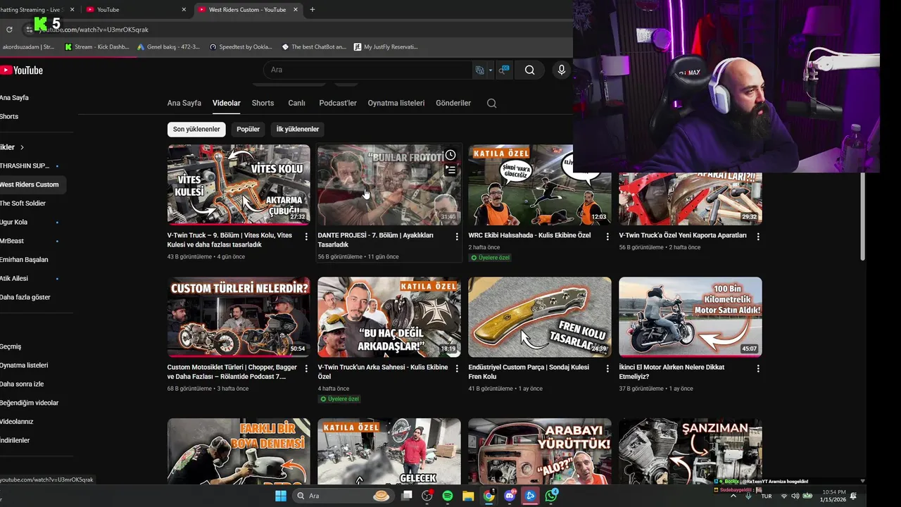Open options menu for DANTE PROJESİ 7. Bölüm
The height and width of the screenshot is (507, 901).
click(x=457, y=237)
